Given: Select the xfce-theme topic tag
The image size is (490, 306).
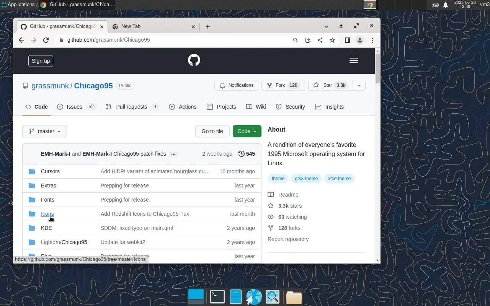Looking at the screenshot, I should coord(340,179).
